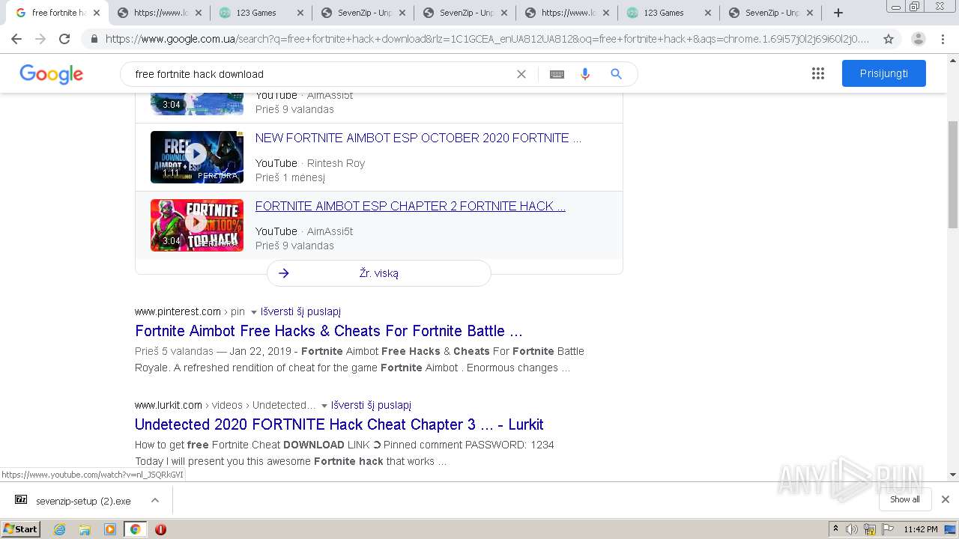
Task: Open the pinterest.com result dropdown arrow
Action: click(253, 312)
